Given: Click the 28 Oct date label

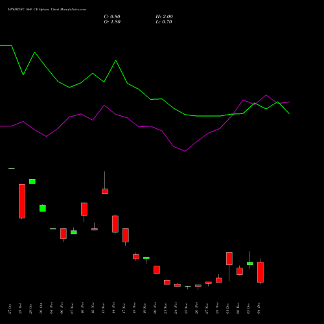Looking at the screenshot, I should point(20,308).
